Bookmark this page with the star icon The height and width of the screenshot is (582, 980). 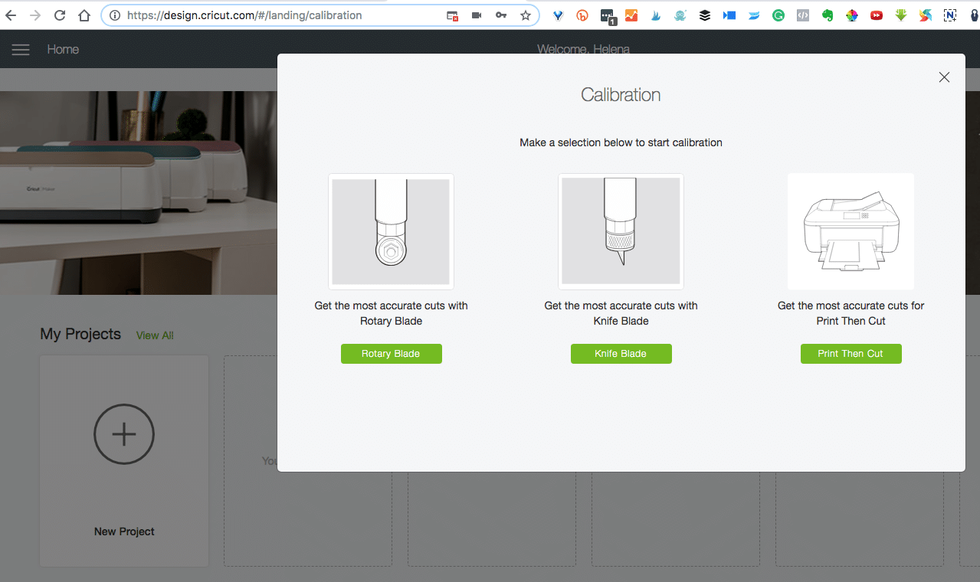[525, 15]
